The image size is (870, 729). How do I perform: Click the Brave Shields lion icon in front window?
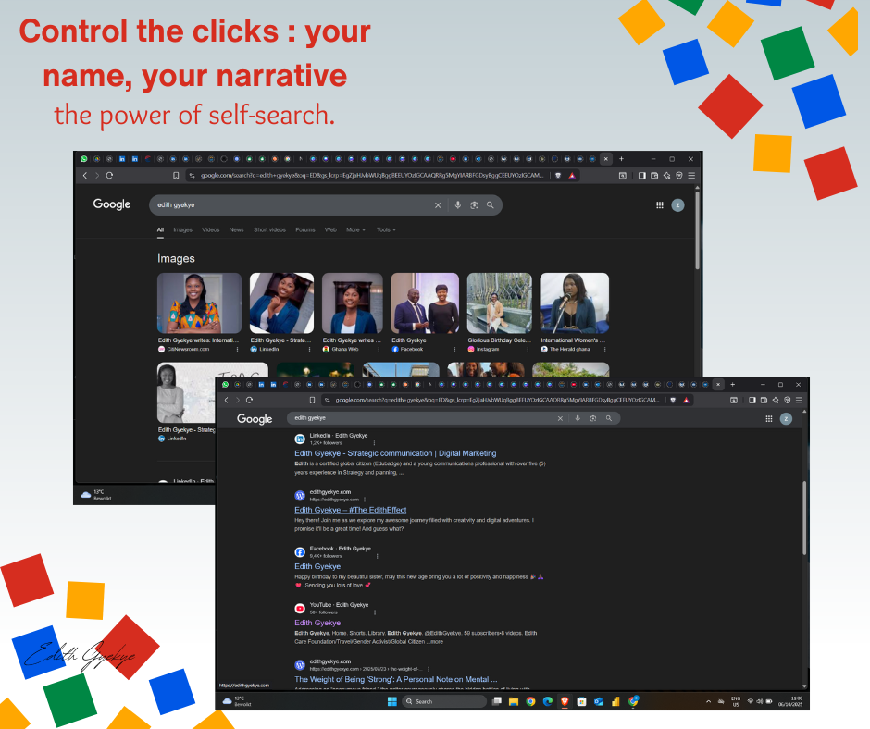(x=671, y=400)
